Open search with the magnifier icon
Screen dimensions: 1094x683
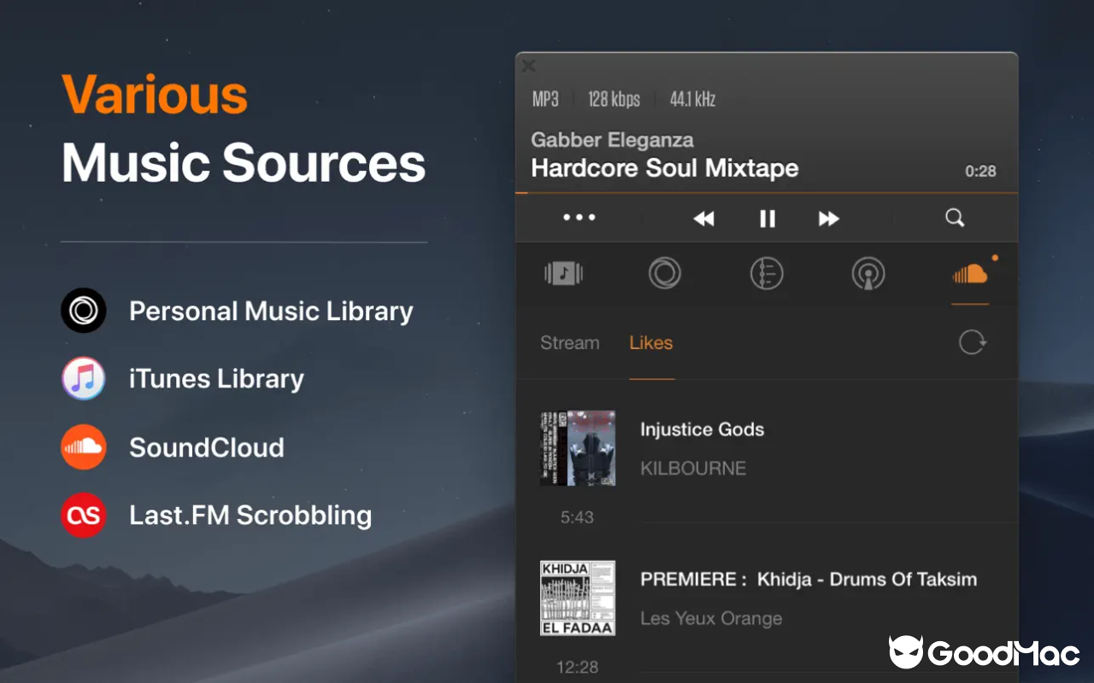(955, 218)
